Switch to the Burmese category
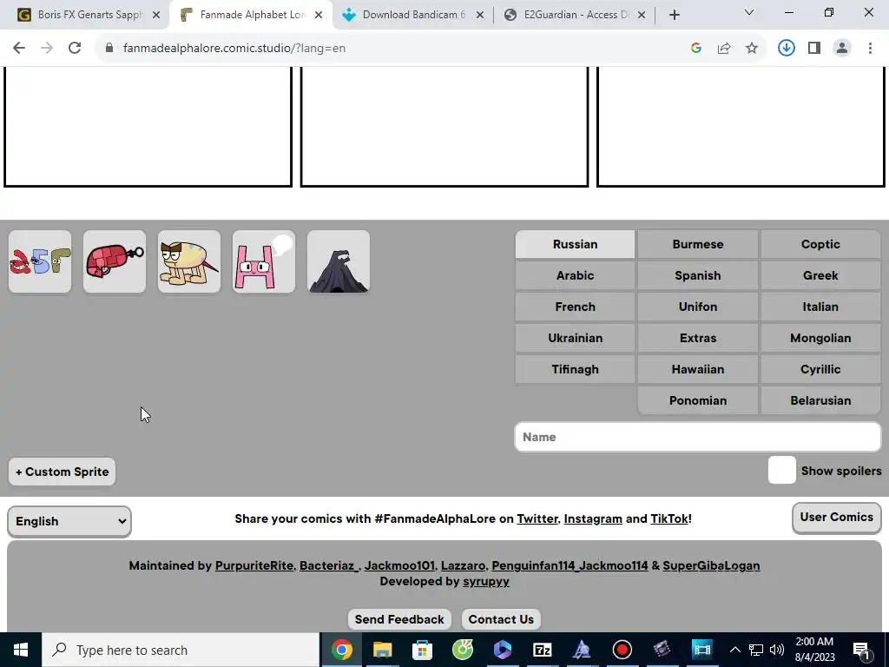The image size is (889, 667). click(x=697, y=244)
